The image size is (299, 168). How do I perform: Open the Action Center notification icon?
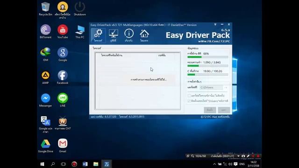point(235,164)
